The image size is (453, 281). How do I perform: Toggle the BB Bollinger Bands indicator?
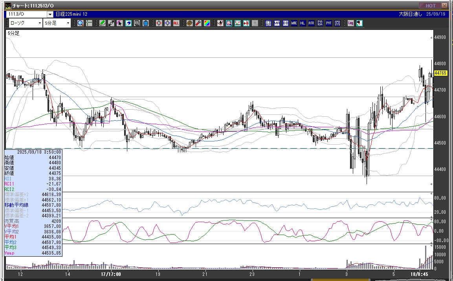coord(286,23)
